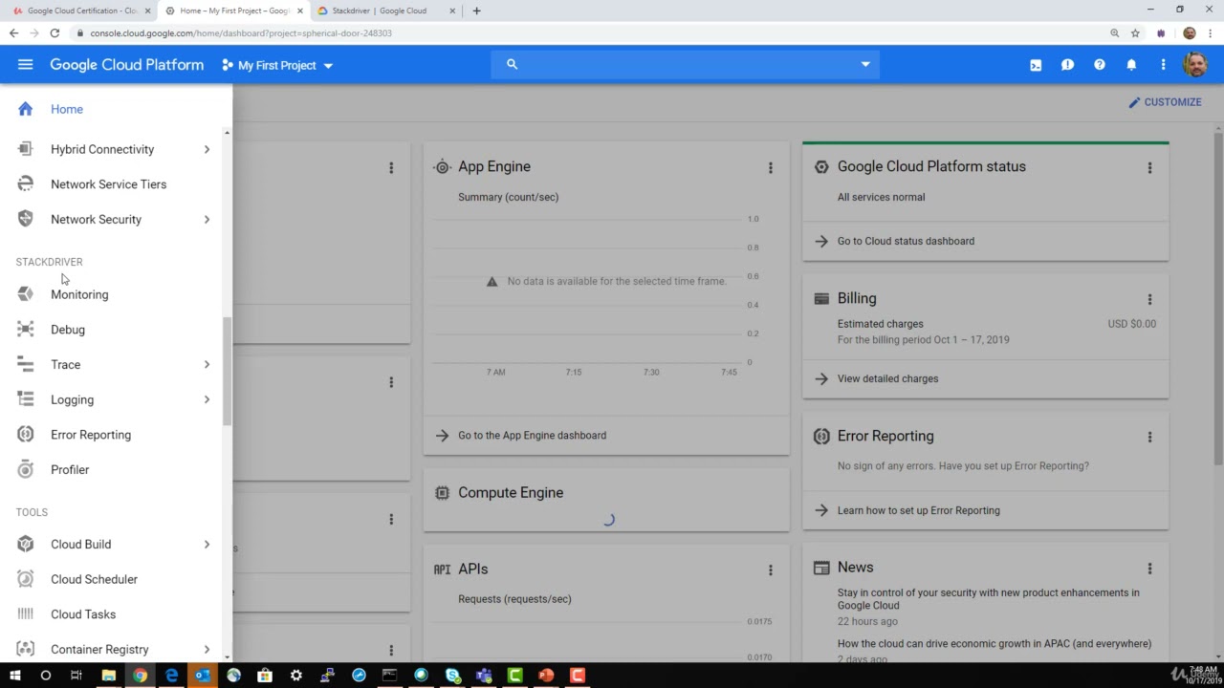Click the user account avatar

pyautogui.click(x=1194, y=65)
